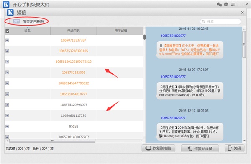
Task: Uncheck the row for 106571014010777
Action: (7, 94)
